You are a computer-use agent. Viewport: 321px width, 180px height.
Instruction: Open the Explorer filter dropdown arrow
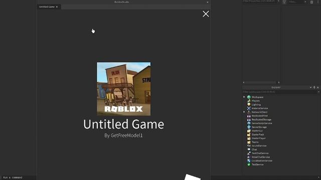coord(318,92)
